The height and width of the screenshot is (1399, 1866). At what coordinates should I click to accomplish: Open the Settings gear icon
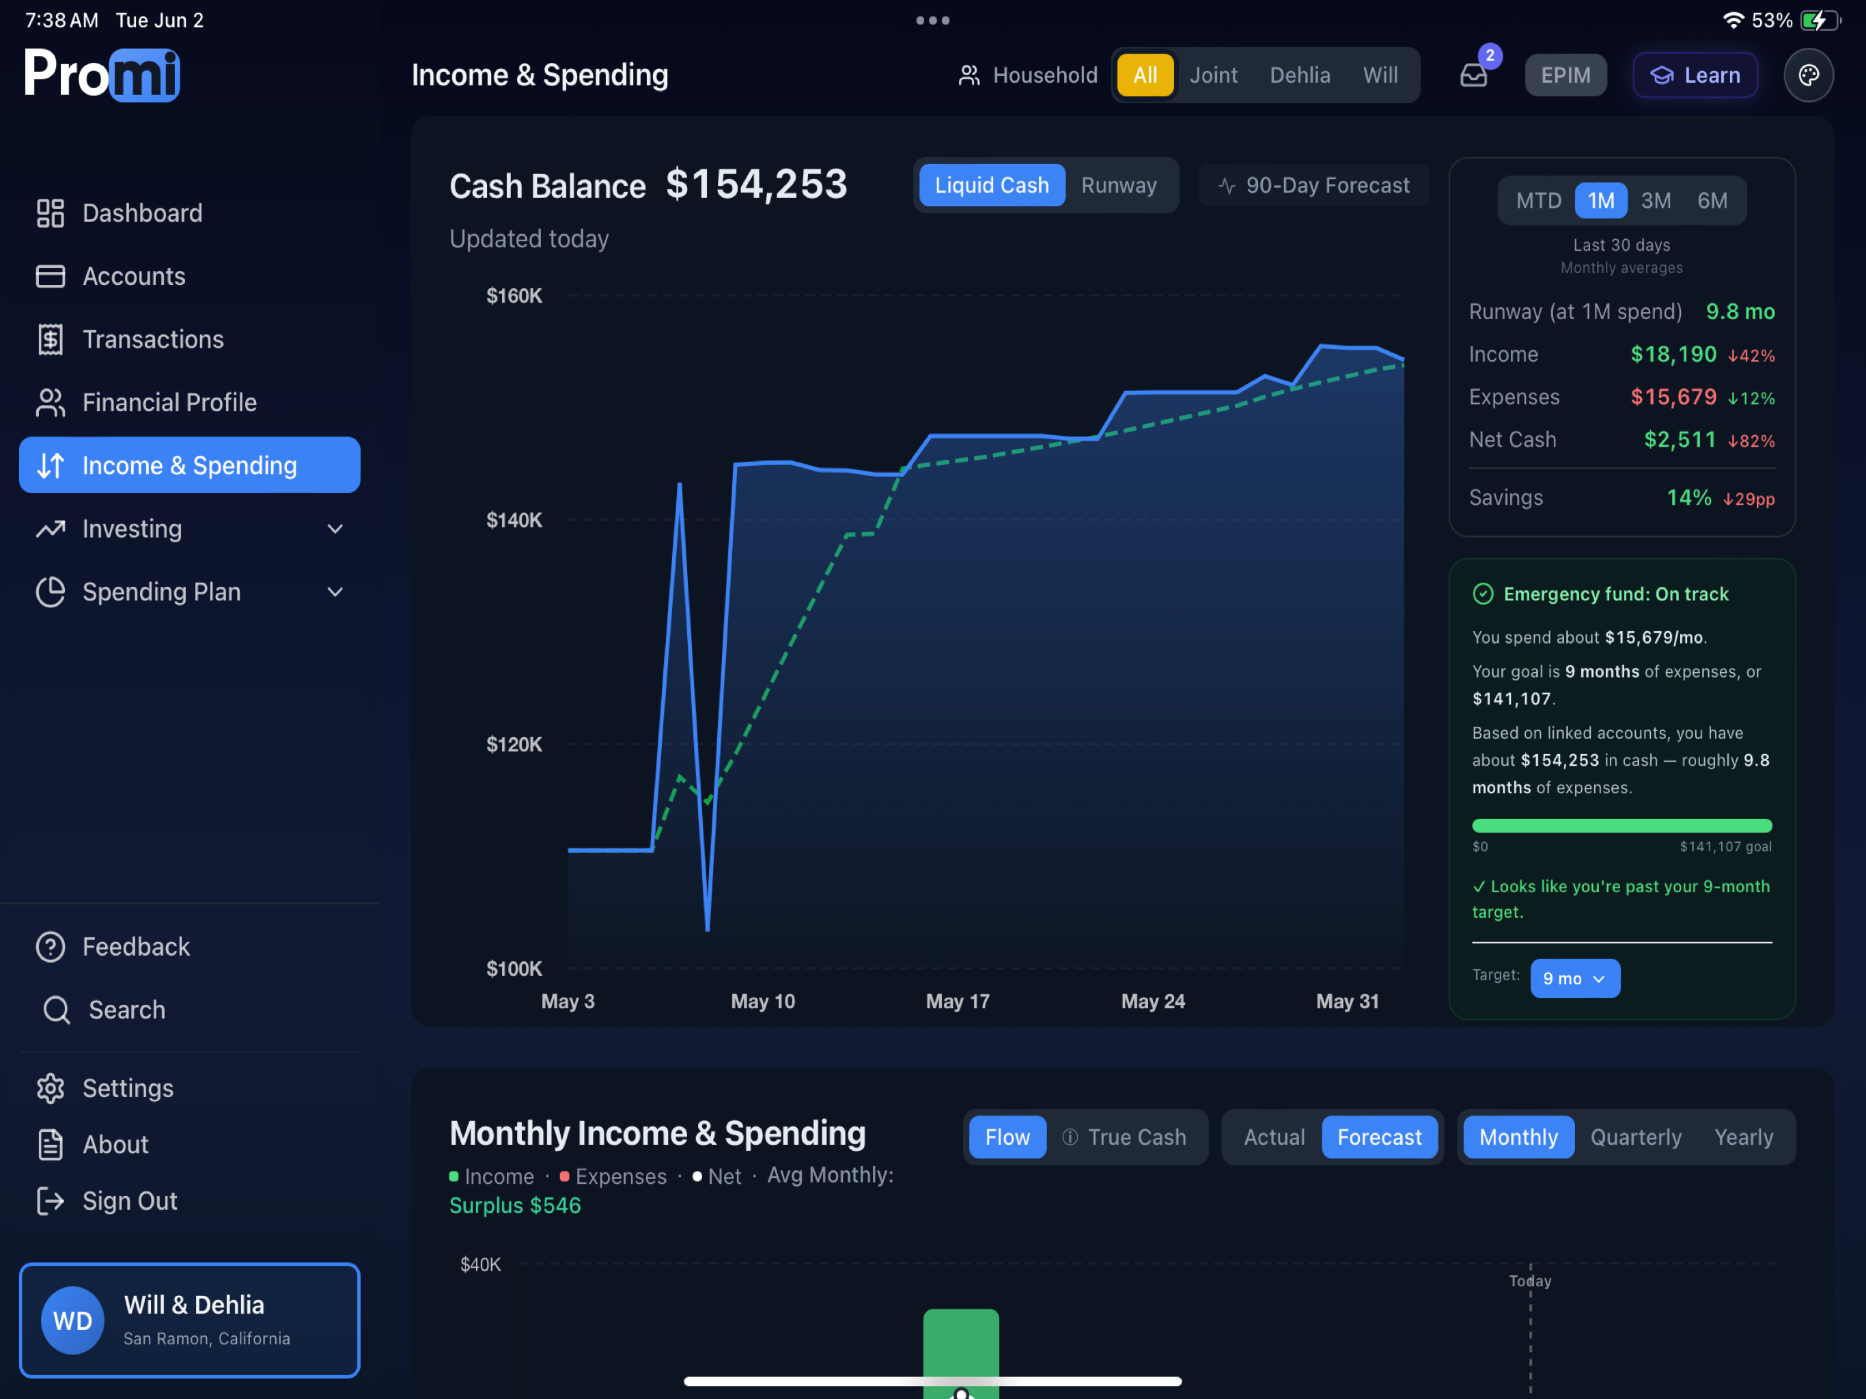51,1088
